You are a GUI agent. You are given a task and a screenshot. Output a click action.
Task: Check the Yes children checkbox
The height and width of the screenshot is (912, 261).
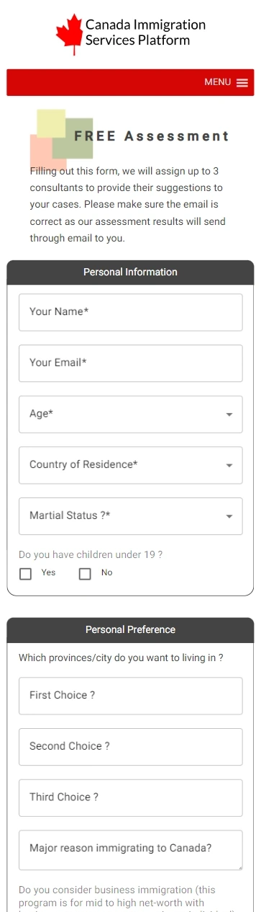coord(26,574)
